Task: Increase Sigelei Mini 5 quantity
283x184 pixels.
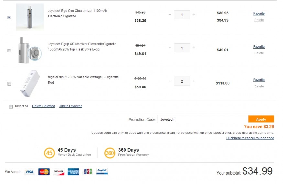Action: [194, 81]
